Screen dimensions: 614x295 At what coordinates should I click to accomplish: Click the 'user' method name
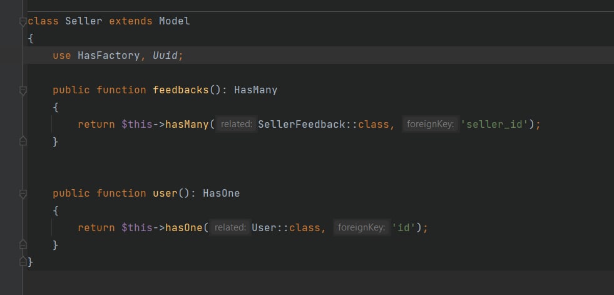tap(165, 193)
